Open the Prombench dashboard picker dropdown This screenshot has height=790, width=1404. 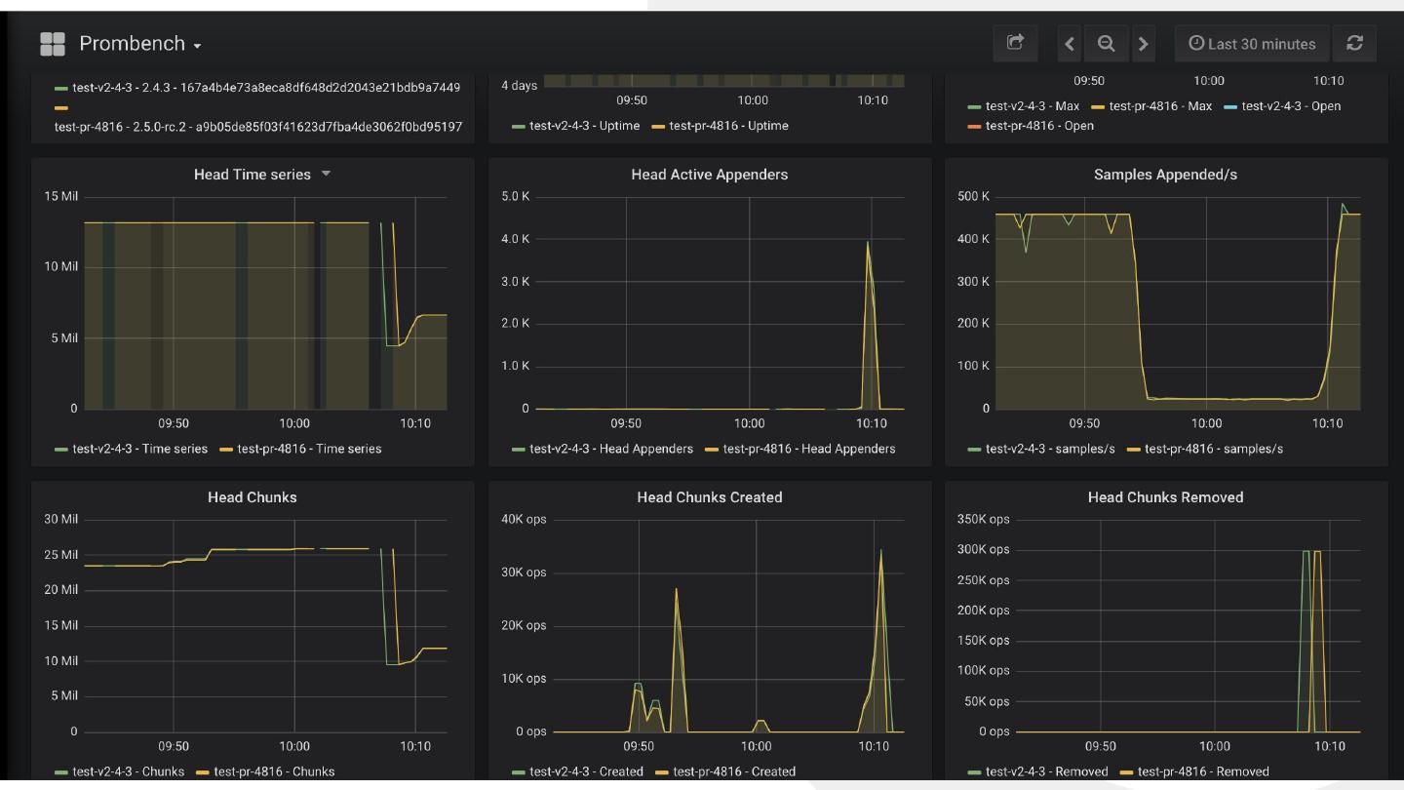click(140, 44)
